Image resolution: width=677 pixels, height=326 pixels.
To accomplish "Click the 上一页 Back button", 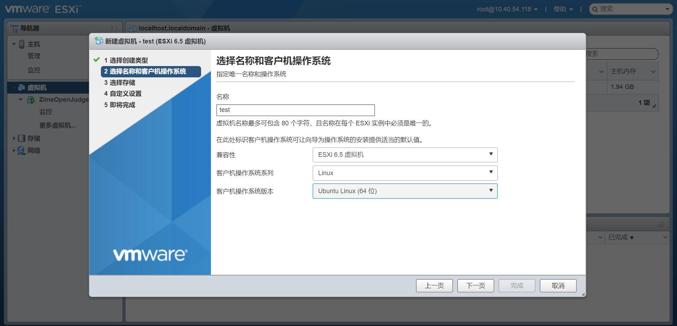I will click(x=434, y=286).
